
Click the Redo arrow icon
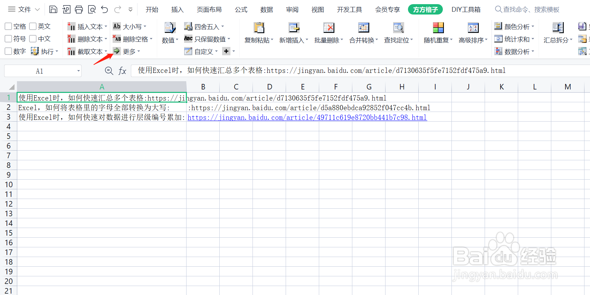coord(118,9)
